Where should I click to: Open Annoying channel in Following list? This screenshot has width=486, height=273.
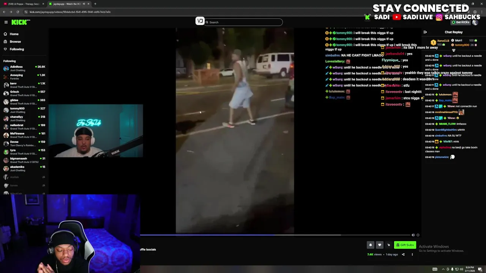point(24,77)
